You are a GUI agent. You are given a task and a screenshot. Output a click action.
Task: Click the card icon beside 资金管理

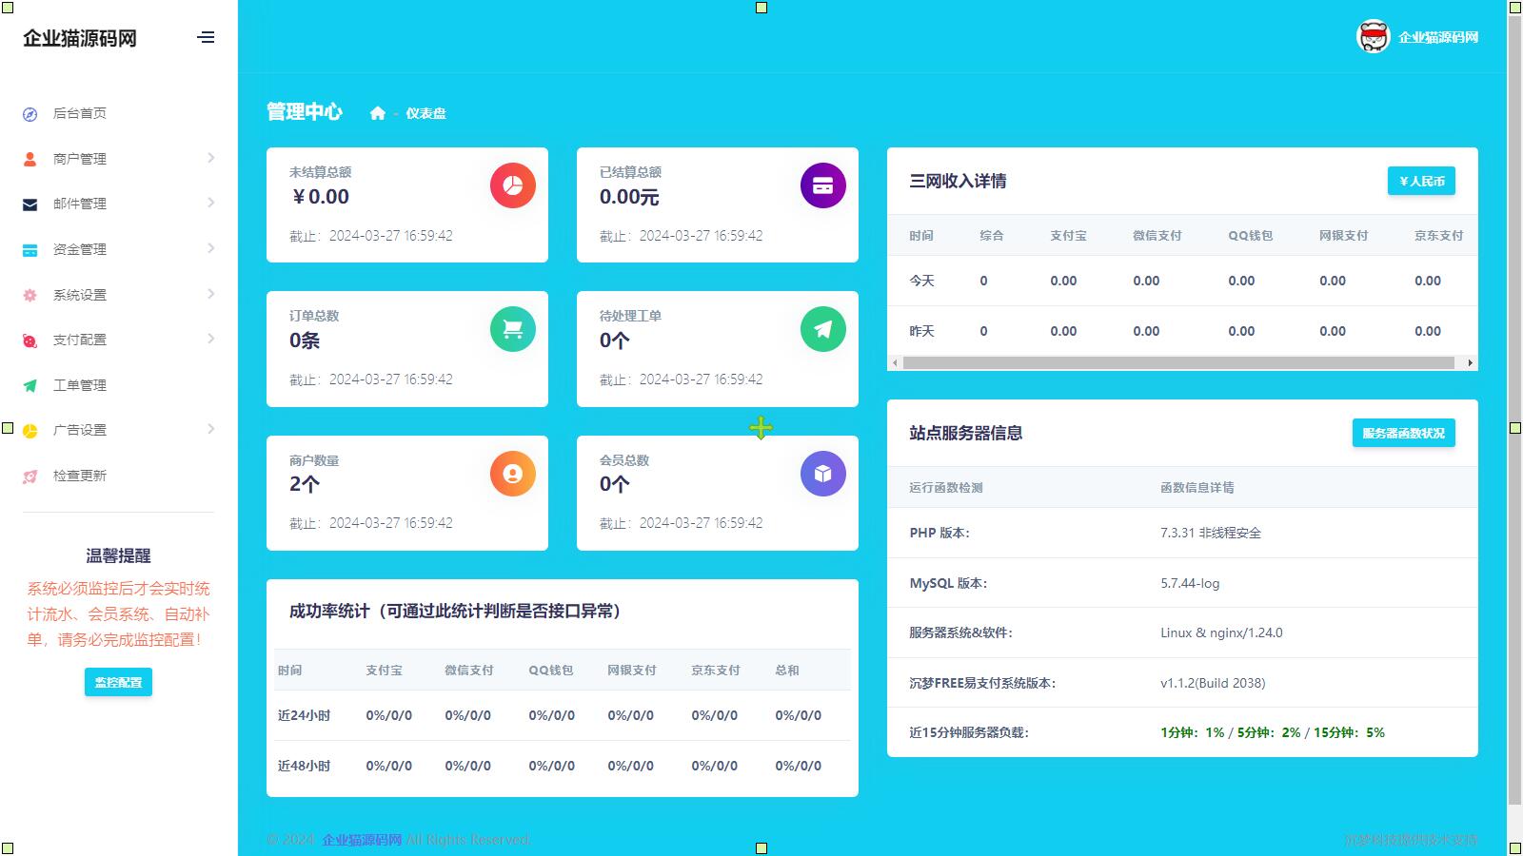click(x=30, y=250)
